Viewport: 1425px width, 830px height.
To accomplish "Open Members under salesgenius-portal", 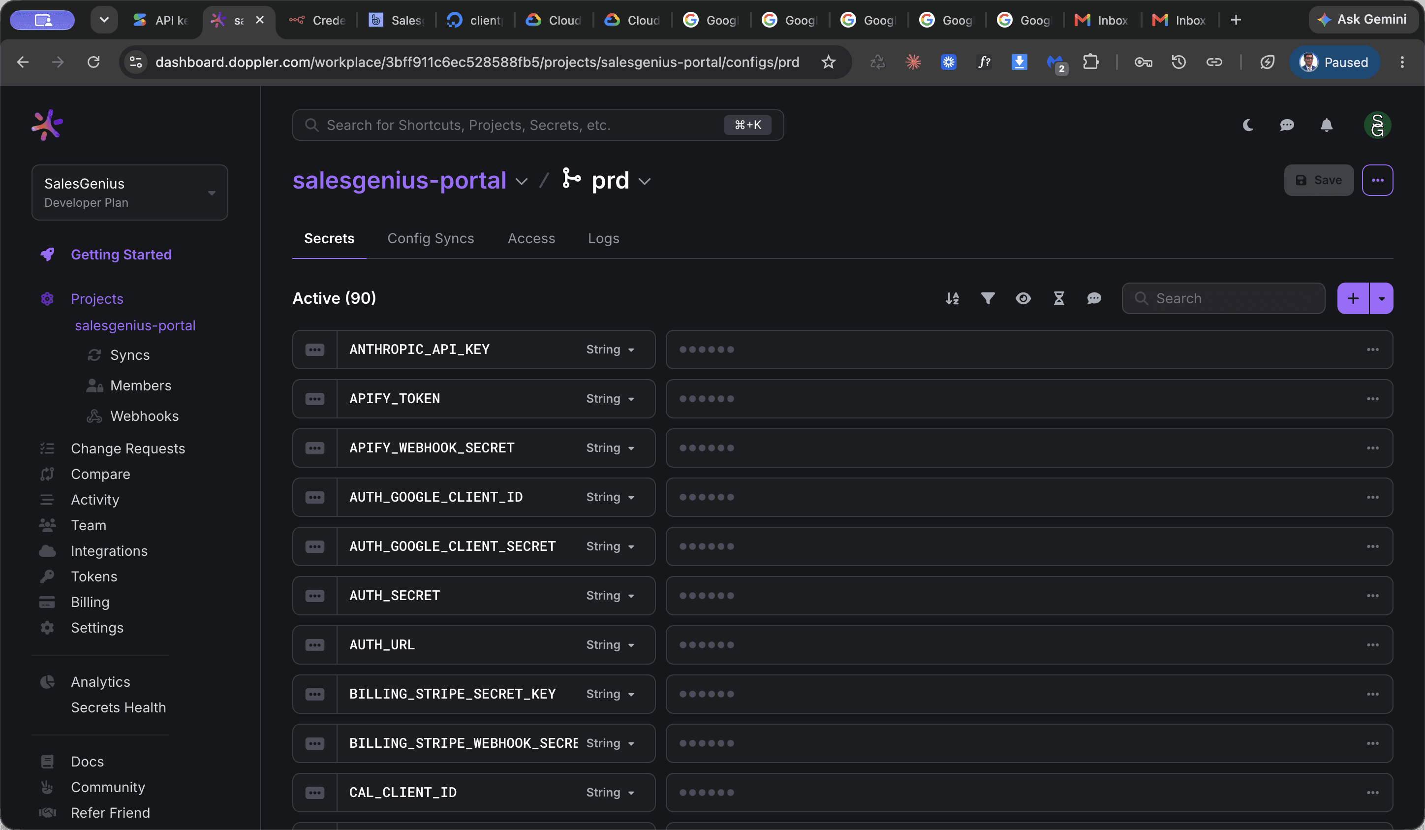I will coord(141,385).
